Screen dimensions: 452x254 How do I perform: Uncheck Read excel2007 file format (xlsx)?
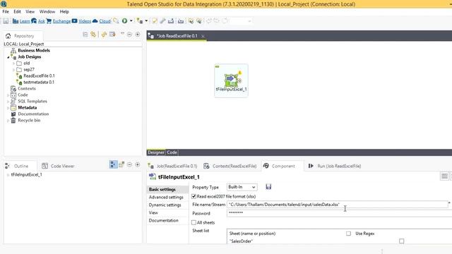[194, 196]
